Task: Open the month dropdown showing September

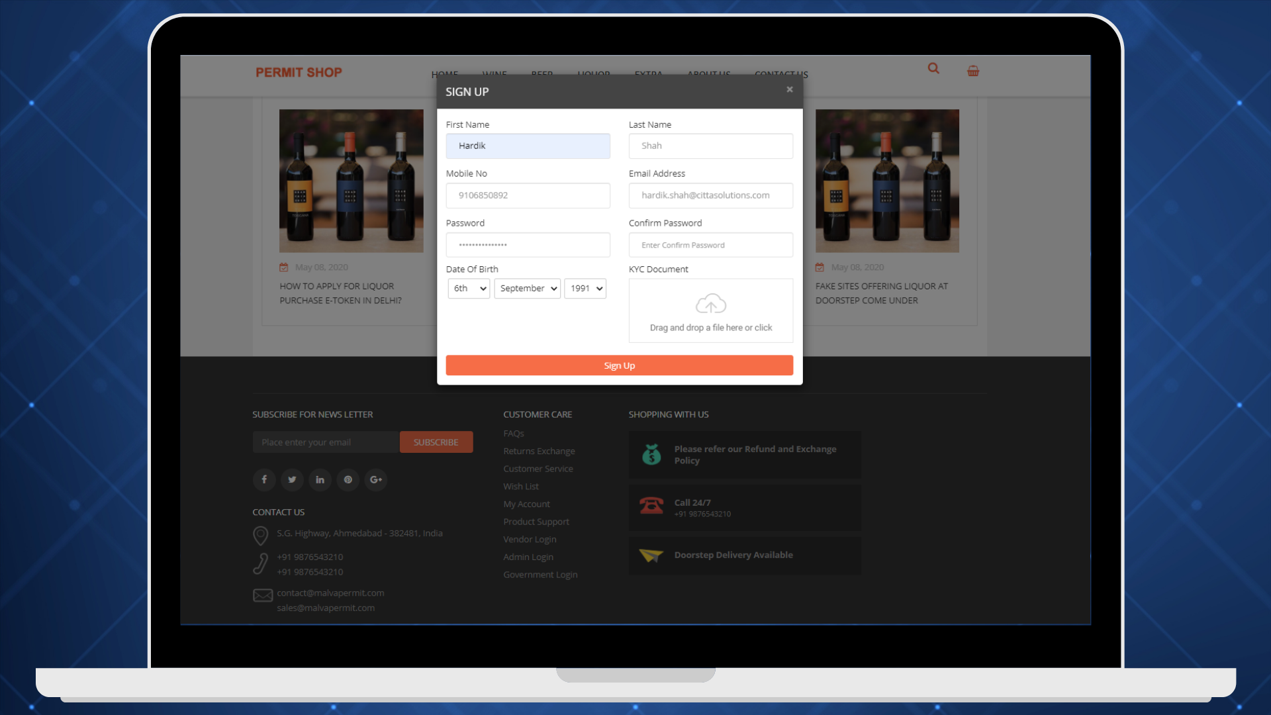Action: [528, 289]
